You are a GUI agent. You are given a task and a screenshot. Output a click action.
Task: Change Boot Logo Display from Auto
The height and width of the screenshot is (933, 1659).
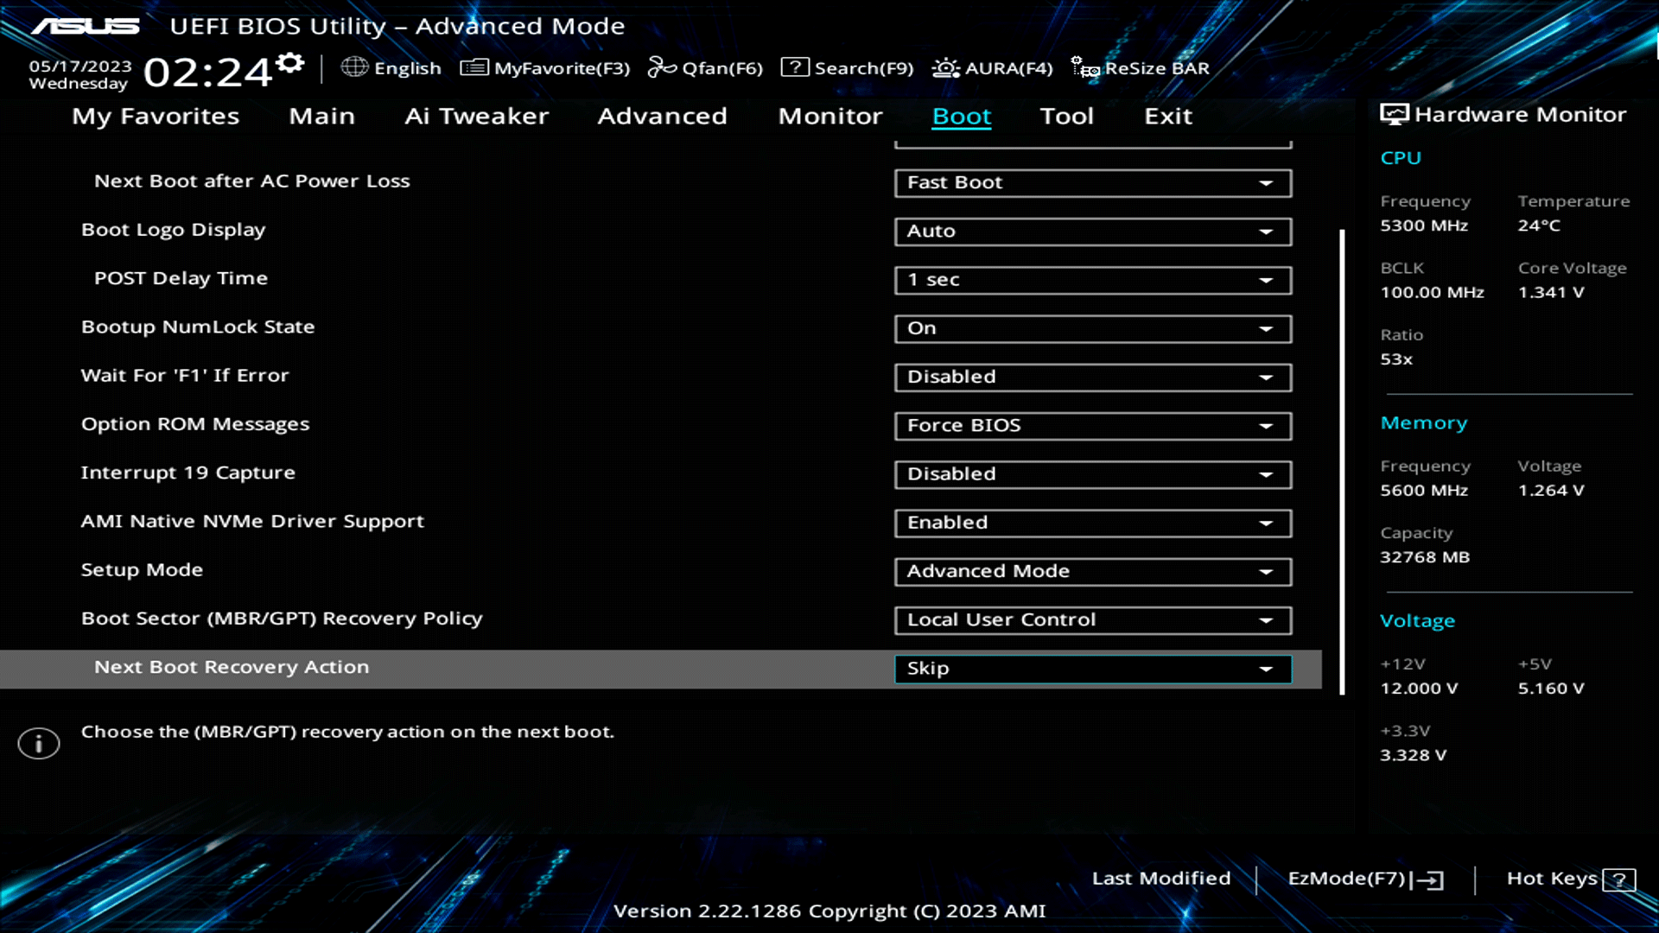1092,231
